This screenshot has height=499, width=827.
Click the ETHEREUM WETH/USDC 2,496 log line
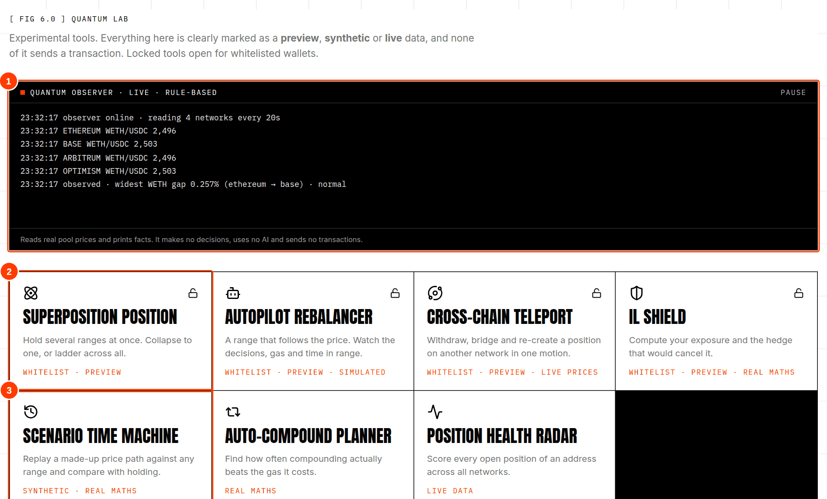98,131
